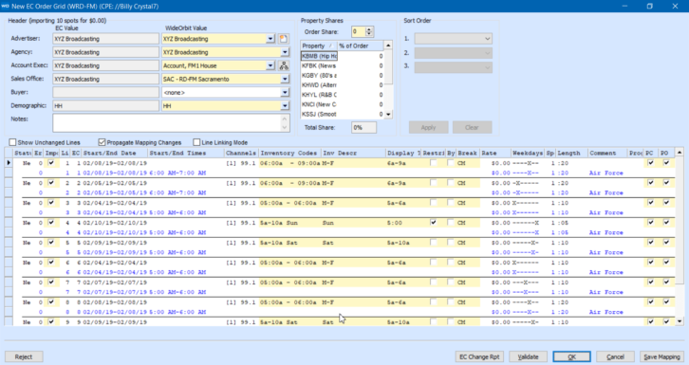Click line 4 display time 5:00
The image size is (689, 365).
(x=395, y=223)
